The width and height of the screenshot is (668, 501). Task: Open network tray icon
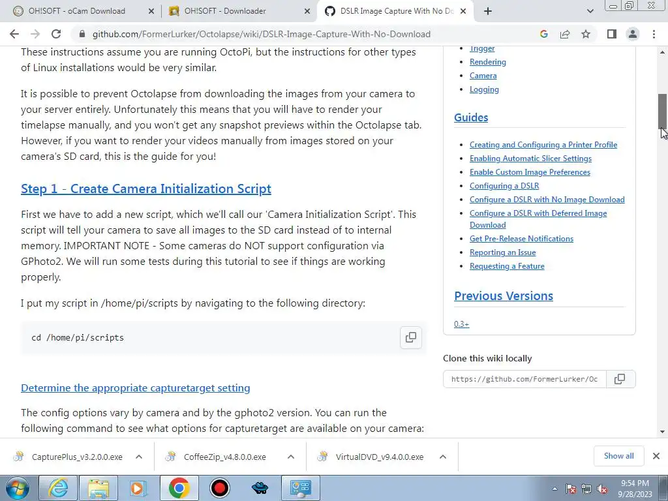tap(586, 489)
